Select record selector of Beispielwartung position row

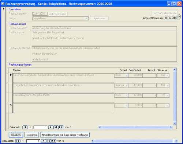(11, 88)
